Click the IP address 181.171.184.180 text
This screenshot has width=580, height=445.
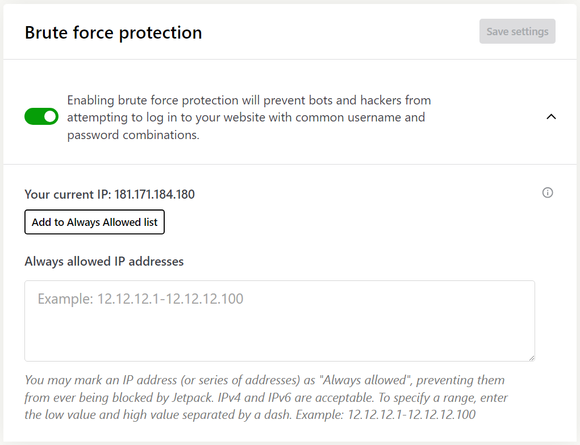click(155, 195)
